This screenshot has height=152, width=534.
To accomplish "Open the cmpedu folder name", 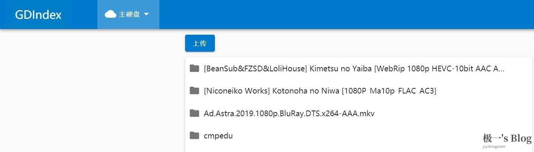I will coord(218,136).
